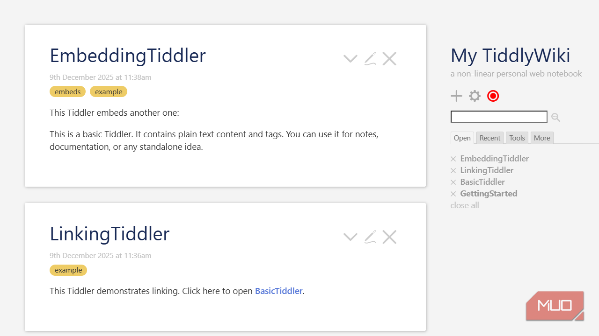Open control panel gear icon
Screen dimensions: 599x336
pos(475,96)
